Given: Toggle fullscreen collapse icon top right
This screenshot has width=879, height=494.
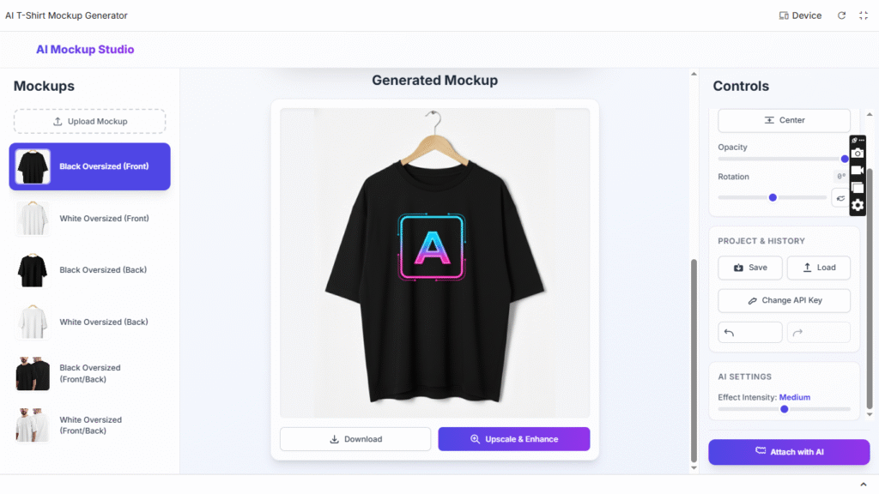Looking at the screenshot, I should pyautogui.click(x=864, y=15).
